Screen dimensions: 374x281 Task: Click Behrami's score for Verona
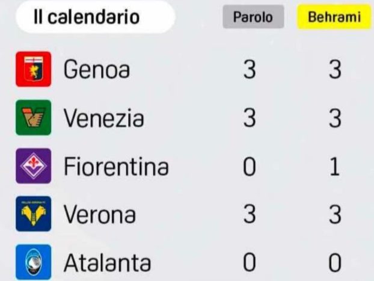click(335, 215)
